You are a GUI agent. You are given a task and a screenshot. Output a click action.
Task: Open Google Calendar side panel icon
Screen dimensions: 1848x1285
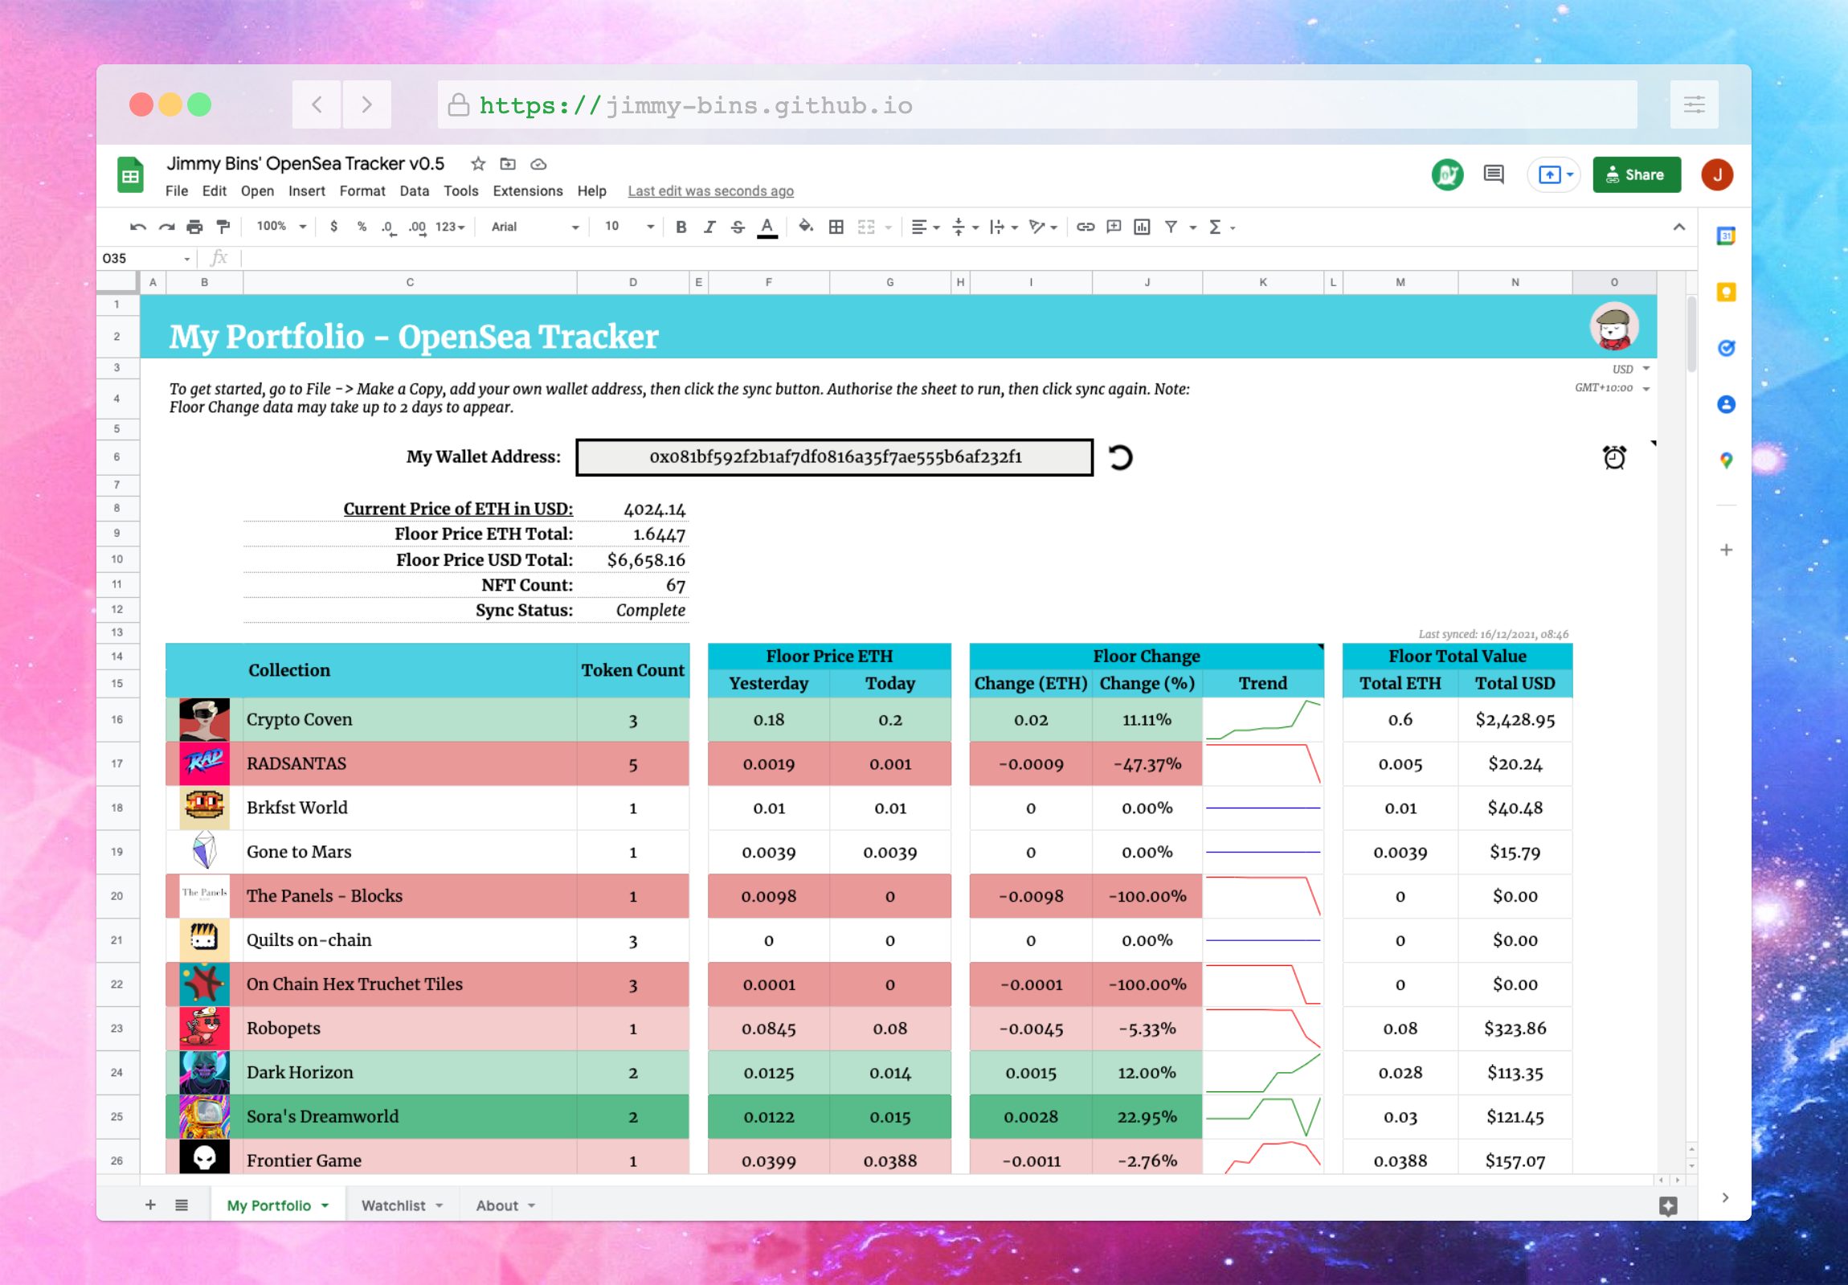pos(1726,236)
